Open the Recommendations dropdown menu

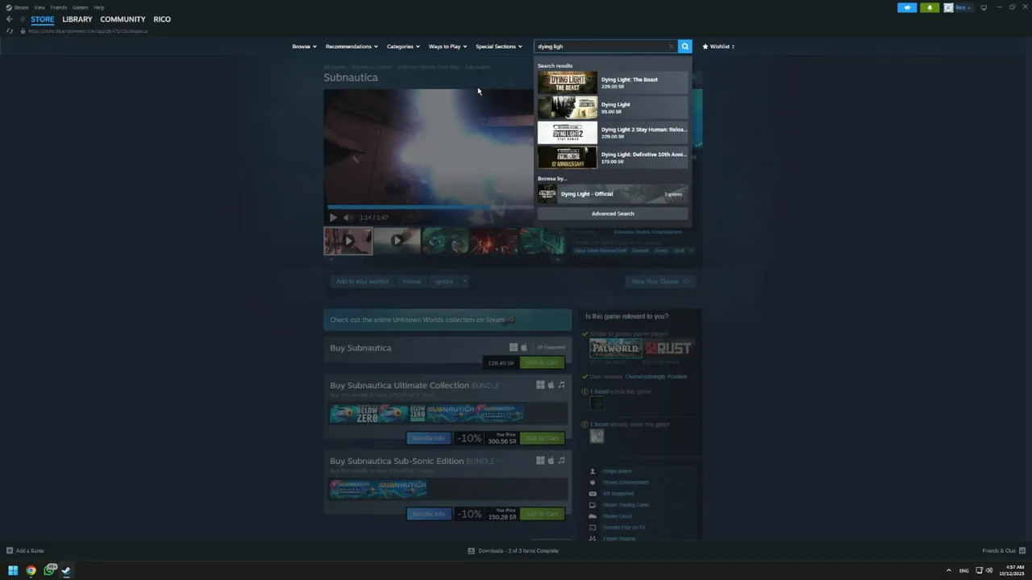coord(352,47)
